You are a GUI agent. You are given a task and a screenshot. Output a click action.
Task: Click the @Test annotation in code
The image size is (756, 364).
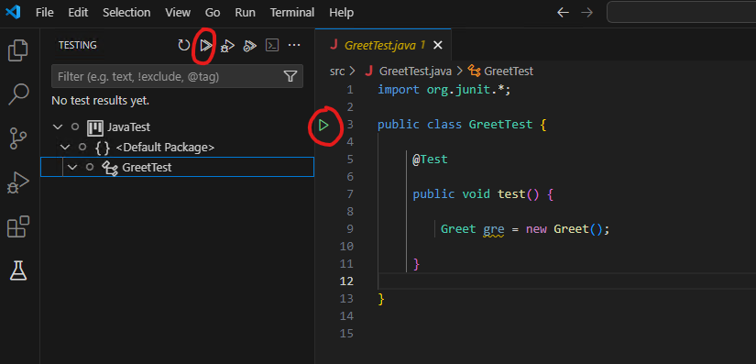coord(430,160)
